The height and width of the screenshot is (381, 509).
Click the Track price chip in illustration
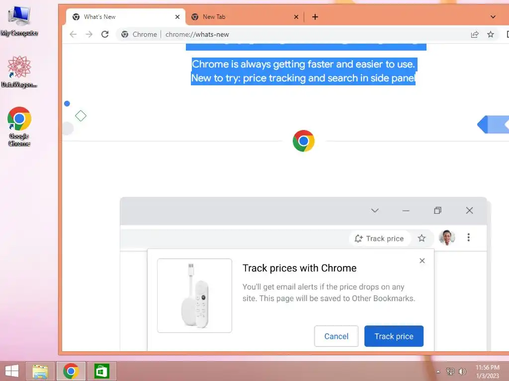[x=379, y=239]
